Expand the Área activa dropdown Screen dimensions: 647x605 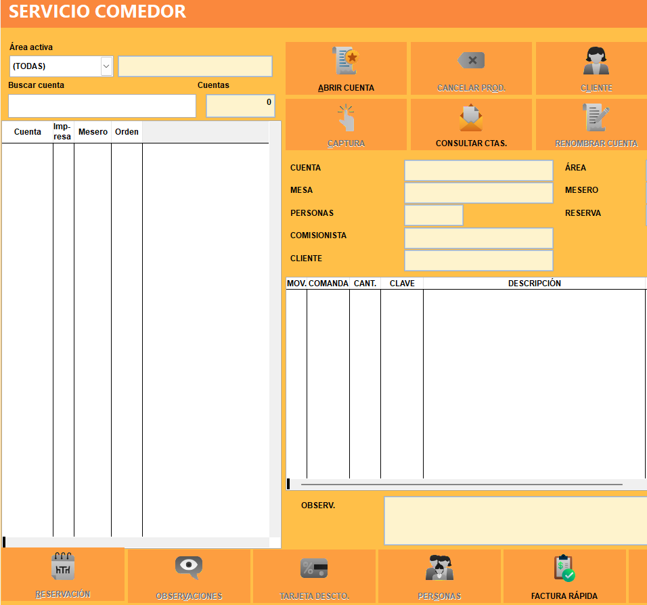coord(106,66)
